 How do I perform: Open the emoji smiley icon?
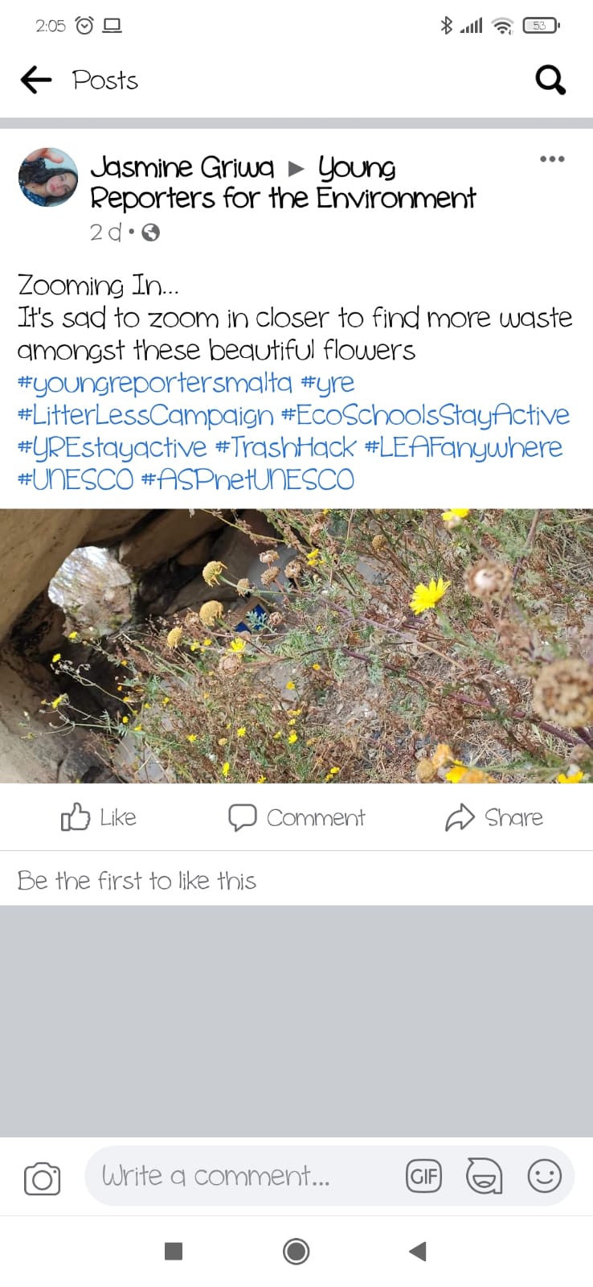pos(544,1176)
